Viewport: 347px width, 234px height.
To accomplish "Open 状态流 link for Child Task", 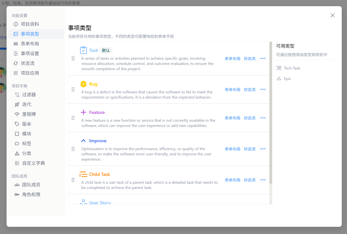I will [250, 180].
